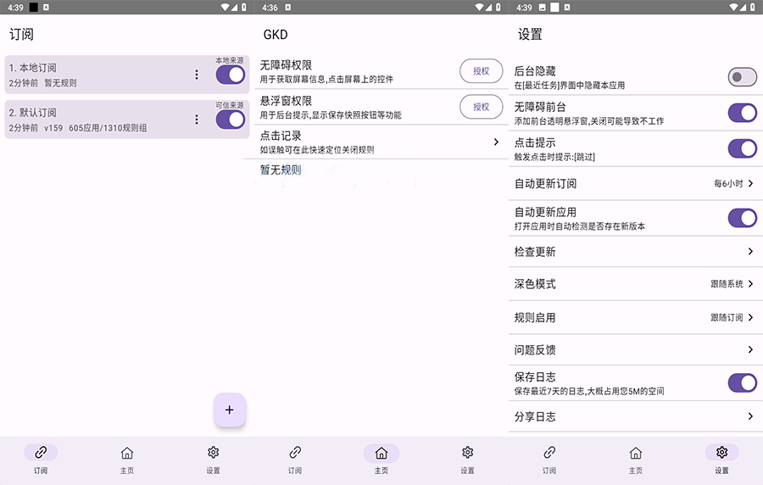Tap the 点击记录 row title
Screen dimensions: 763x485
point(281,136)
